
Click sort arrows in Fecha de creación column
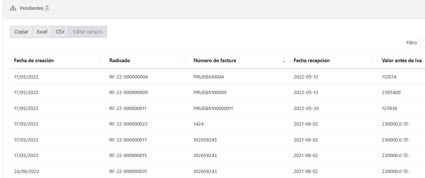click(100, 61)
